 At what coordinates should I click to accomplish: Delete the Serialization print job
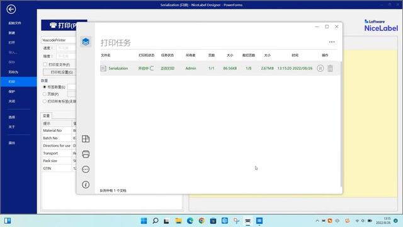click(330, 68)
